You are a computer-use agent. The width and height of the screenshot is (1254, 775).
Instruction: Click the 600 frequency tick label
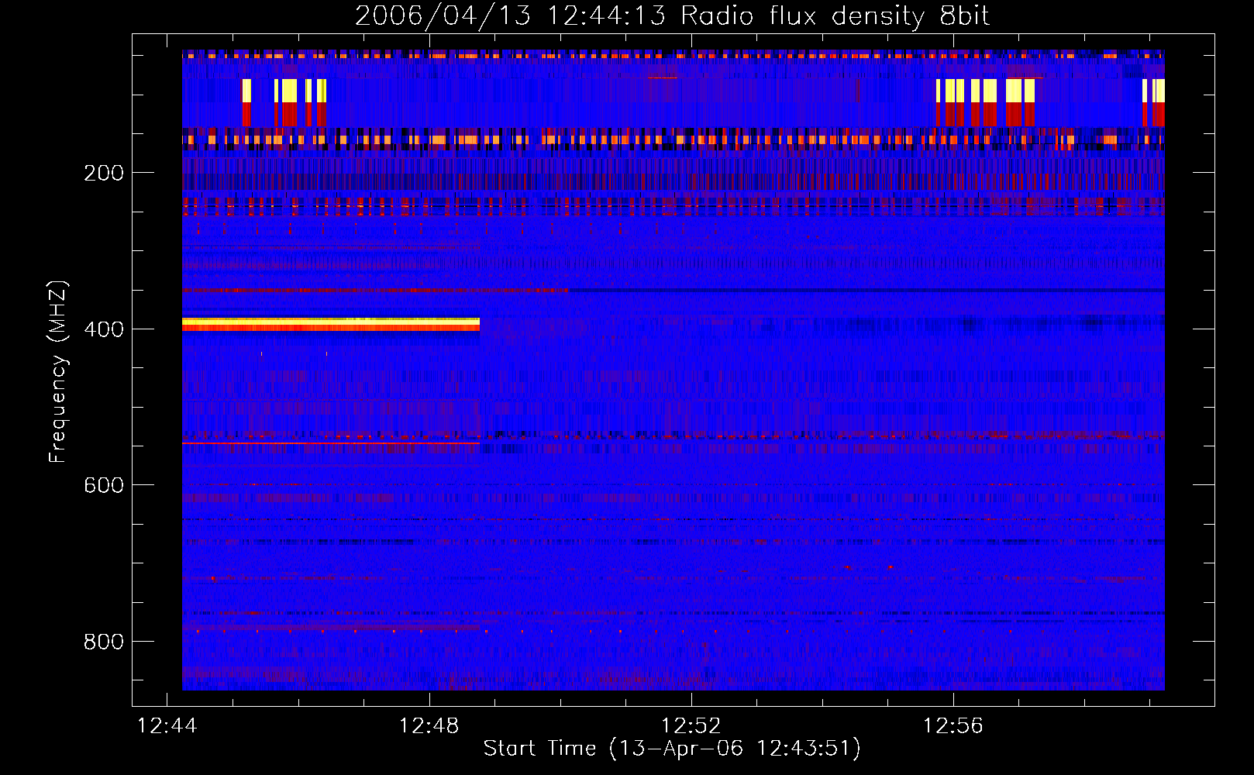click(104, 485)
